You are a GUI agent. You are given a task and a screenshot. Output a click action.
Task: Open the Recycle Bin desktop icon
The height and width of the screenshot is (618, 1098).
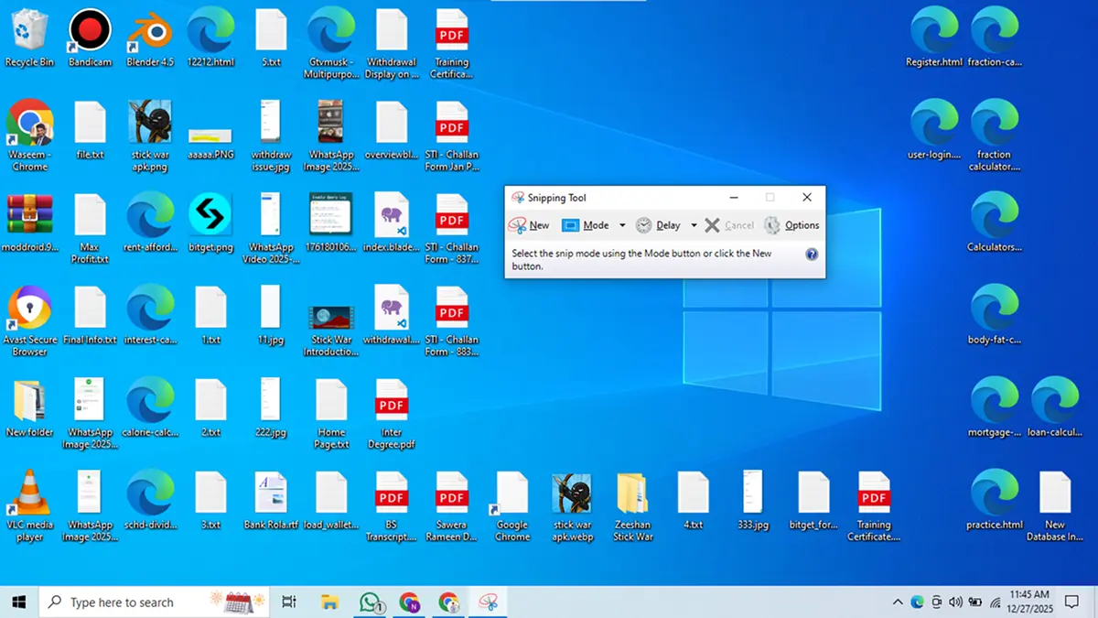(x=29, y=38)
